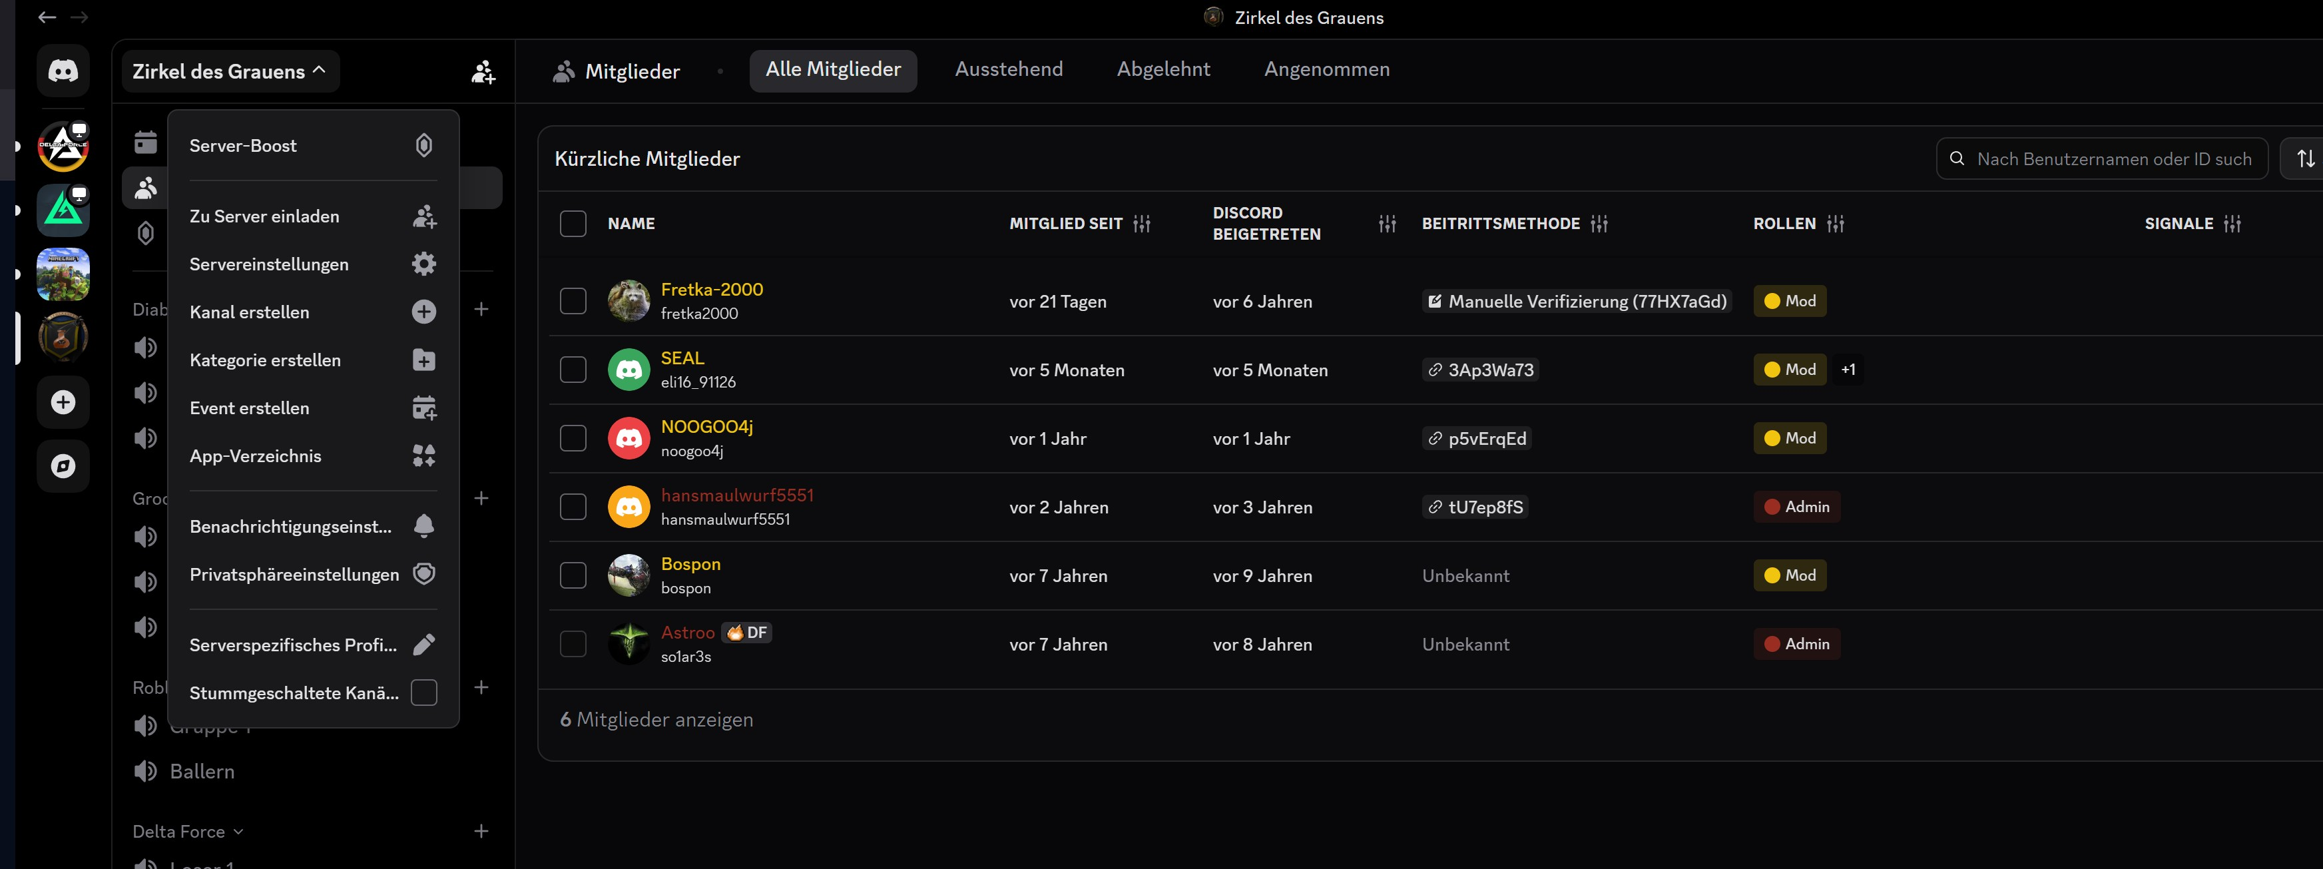Check the hansmaulwurf5551 row checkbox
The image size is (2323, 869).
coord(573,507)
